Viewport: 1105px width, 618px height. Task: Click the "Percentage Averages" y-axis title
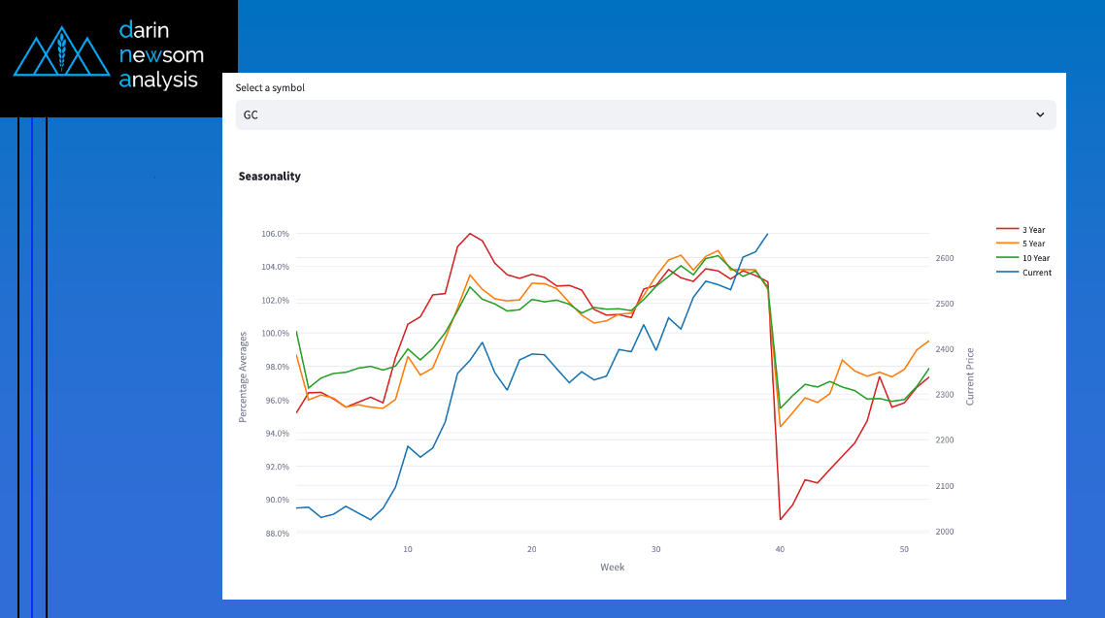click(243, 377)
